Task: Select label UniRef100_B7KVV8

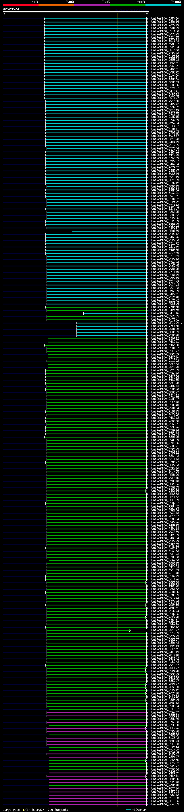Action: point(165,732)
